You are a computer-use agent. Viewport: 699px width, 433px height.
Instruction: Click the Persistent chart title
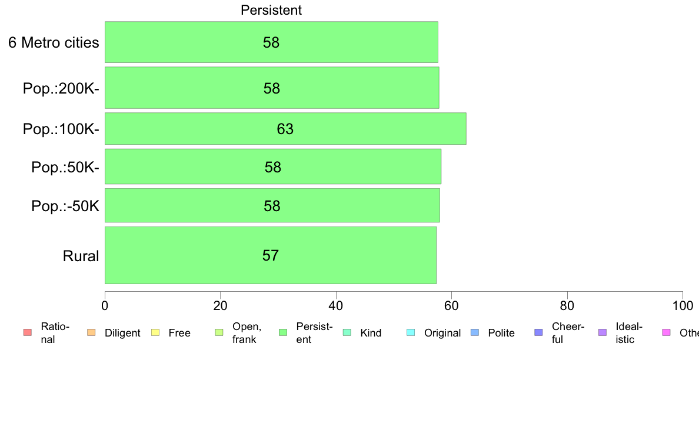271,10
